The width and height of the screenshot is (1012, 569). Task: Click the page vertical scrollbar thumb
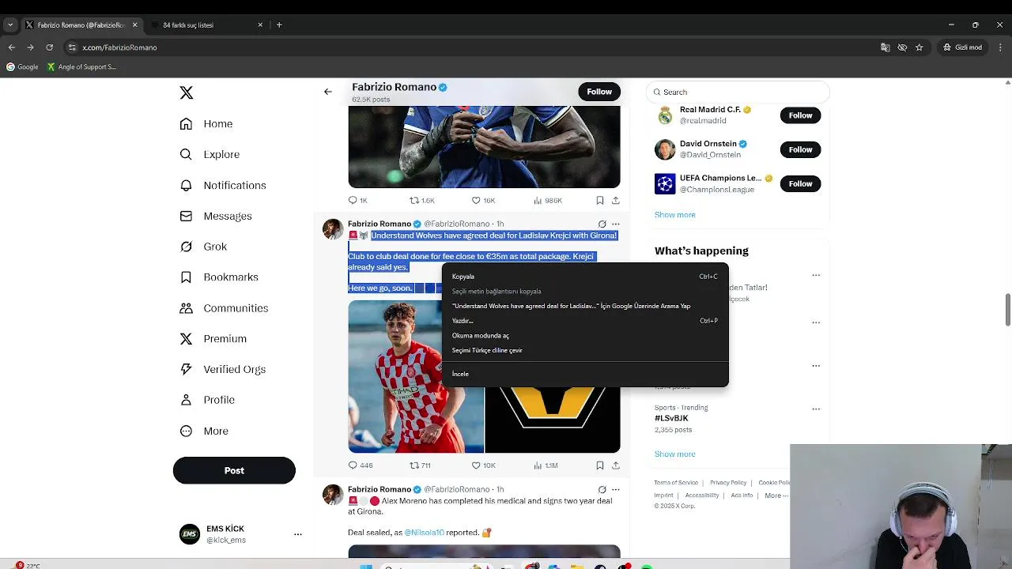coord(1007,308)
